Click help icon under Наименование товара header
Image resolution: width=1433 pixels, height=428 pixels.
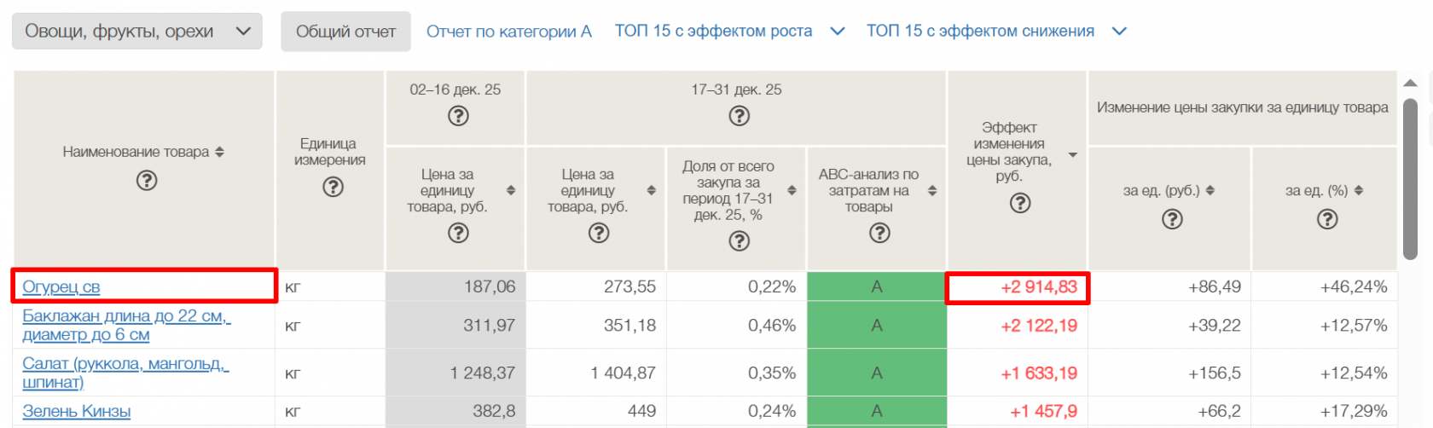(147, 181)
